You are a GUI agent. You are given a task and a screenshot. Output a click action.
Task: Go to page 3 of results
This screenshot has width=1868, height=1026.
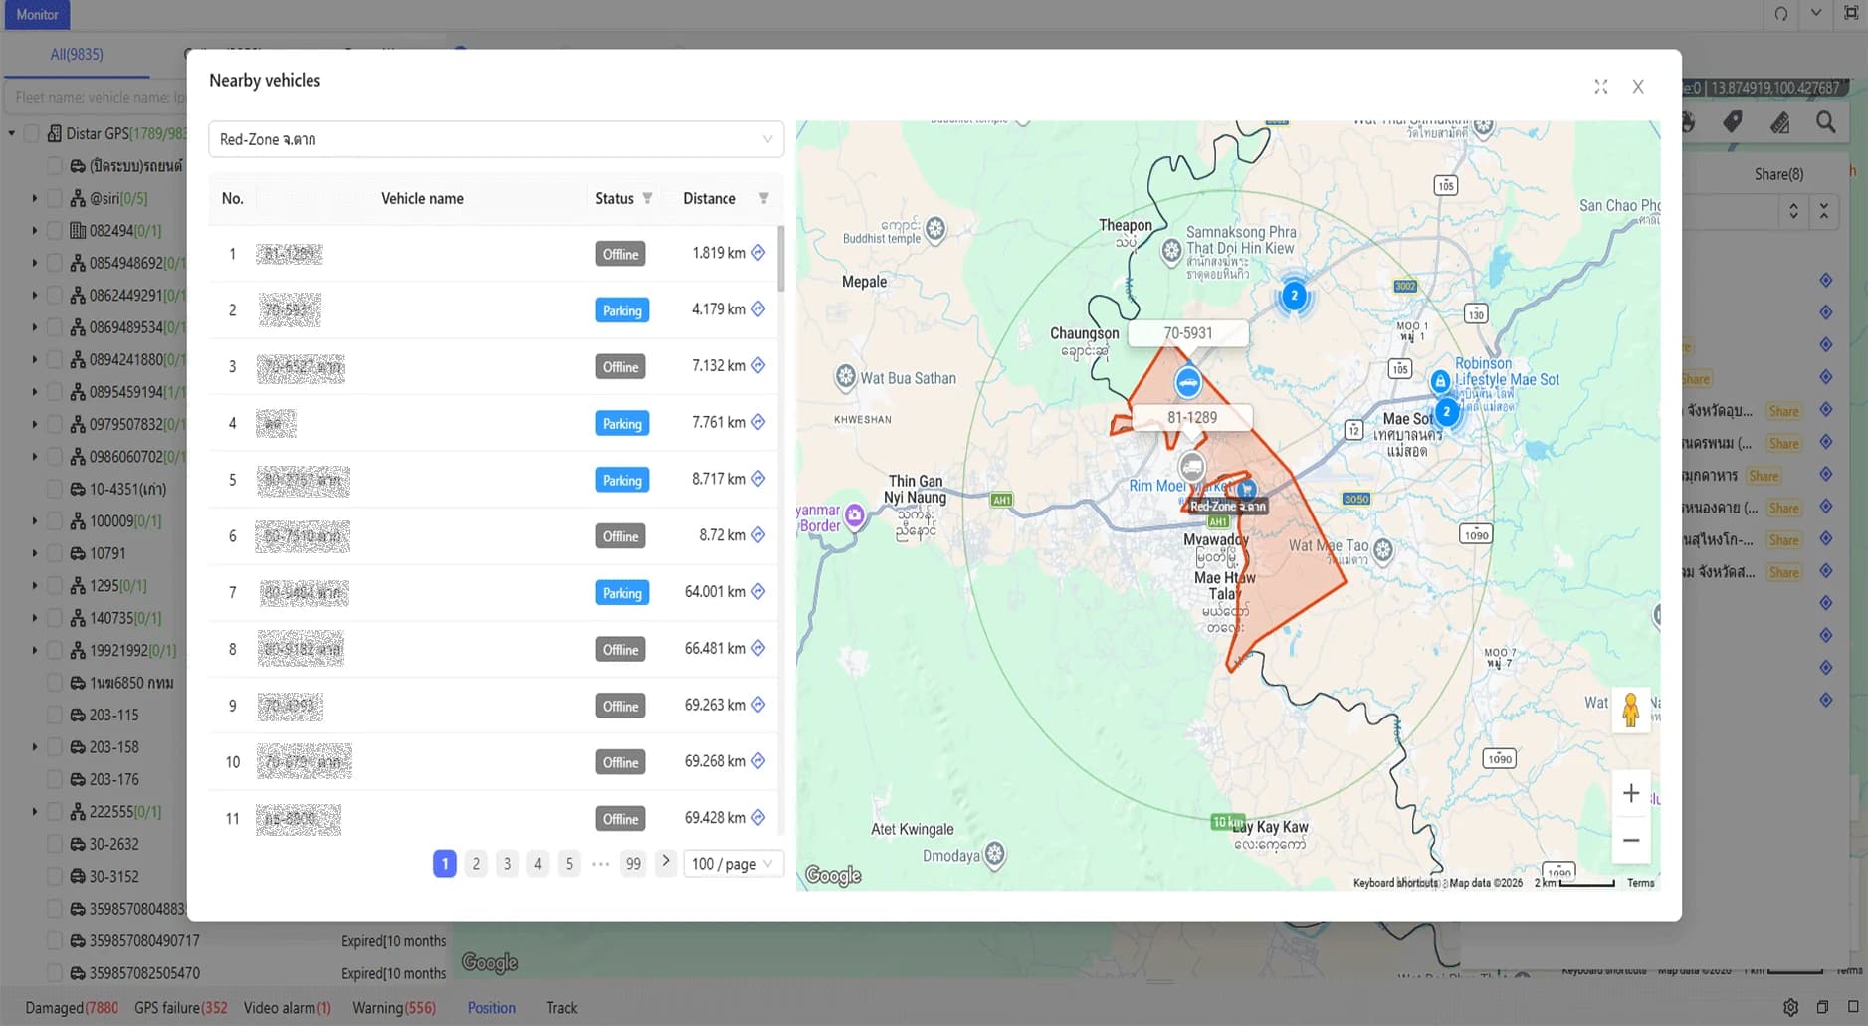tap(507, 863)
